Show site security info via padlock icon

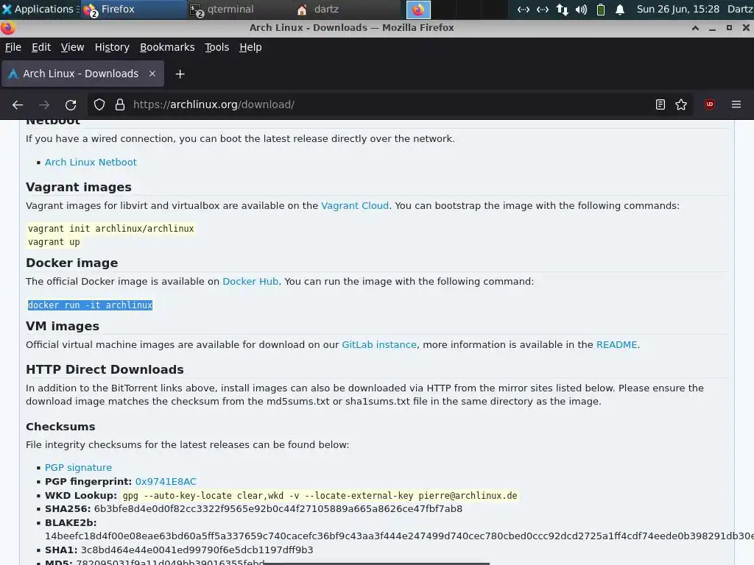120,104
